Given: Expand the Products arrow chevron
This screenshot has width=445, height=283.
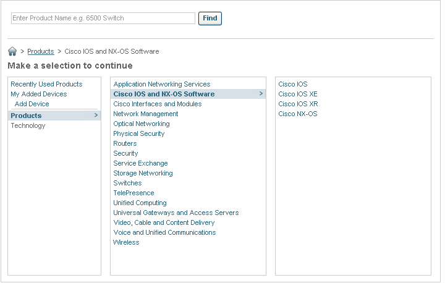Looking at the screenshot, I should pos(96,116).
